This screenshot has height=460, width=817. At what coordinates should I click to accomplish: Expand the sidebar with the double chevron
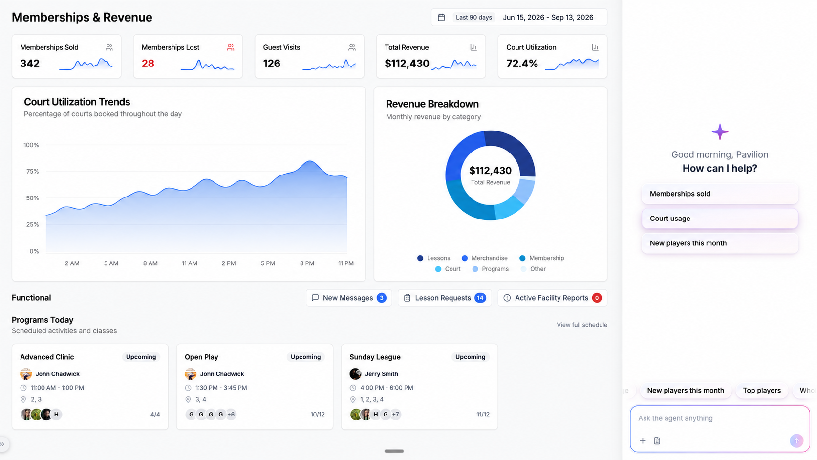pos(2,444)
